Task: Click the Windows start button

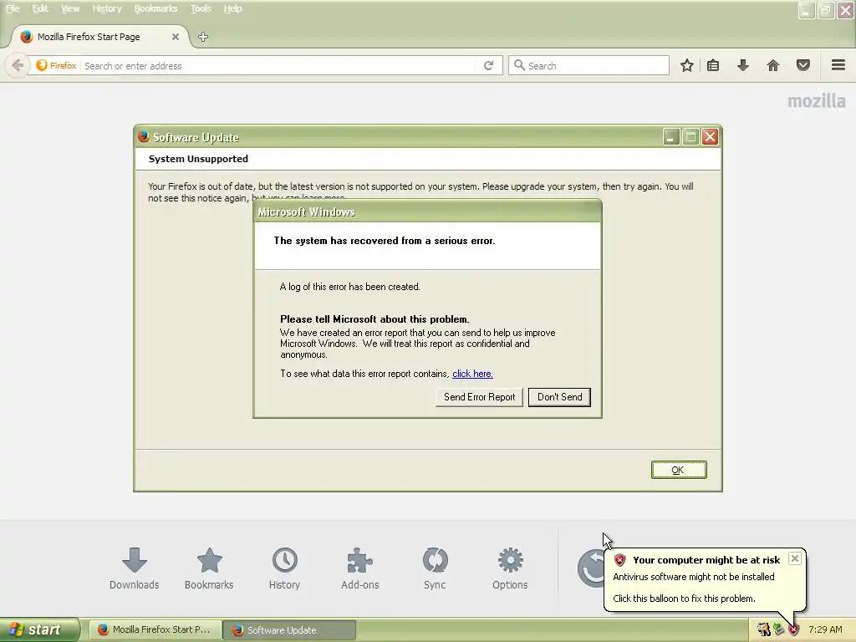Action: 39,630
